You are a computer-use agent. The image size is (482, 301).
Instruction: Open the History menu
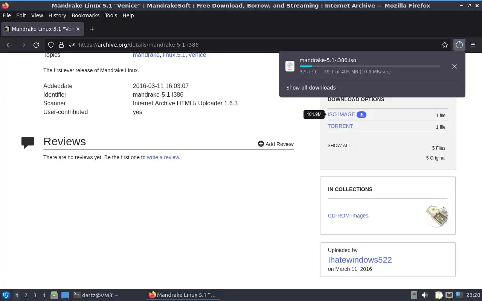coord(57,15)
